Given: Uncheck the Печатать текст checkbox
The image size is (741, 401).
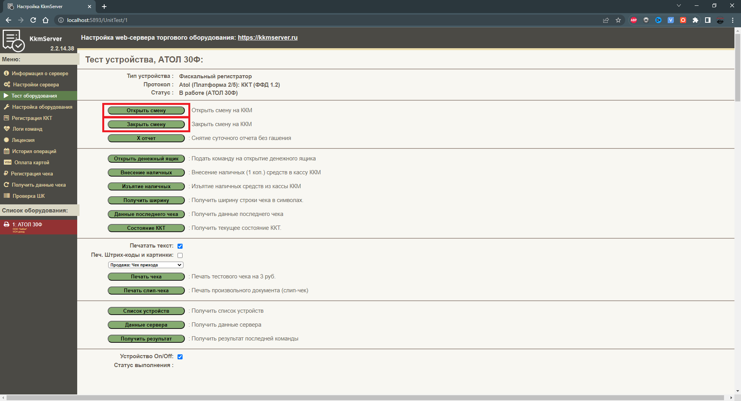Looking at the screenshot, I should pyautogui.click(x=180, y=246).
